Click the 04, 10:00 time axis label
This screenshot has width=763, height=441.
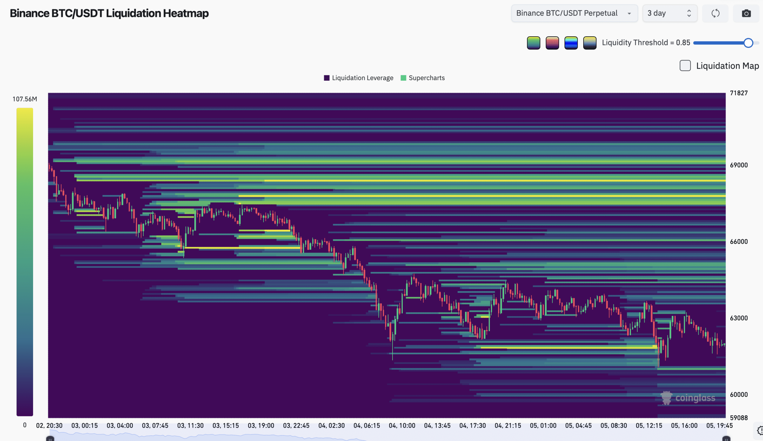pos(402,426)
